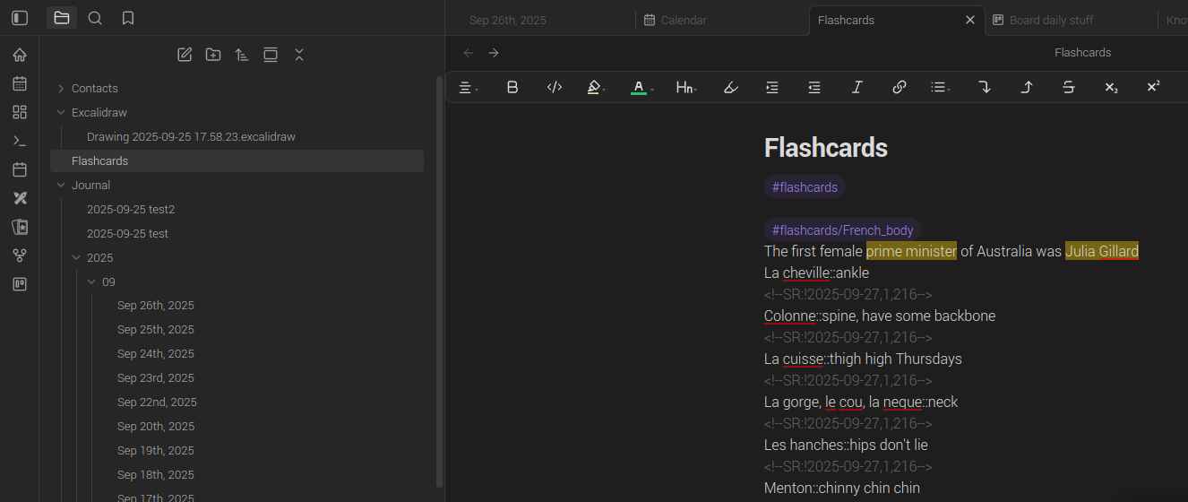This screenshot has height=502, width=1188.
Task: Open the Sep 25th, 2025 note
Action: tap(156, 330)
